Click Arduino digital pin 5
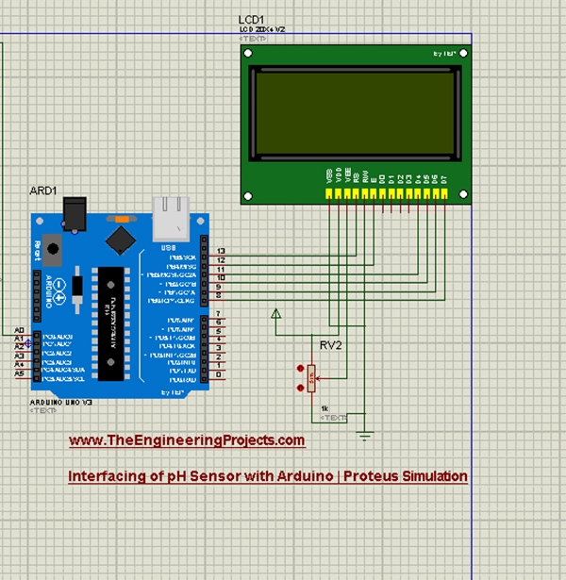566x580 pixels. [219, 331]
